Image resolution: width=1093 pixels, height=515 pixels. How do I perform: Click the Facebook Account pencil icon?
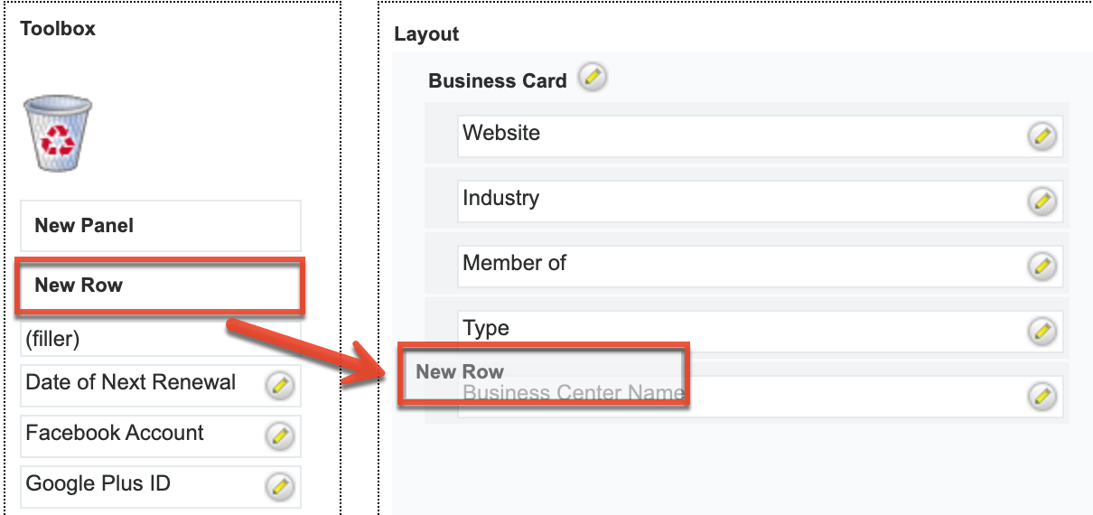pos(279,436)
